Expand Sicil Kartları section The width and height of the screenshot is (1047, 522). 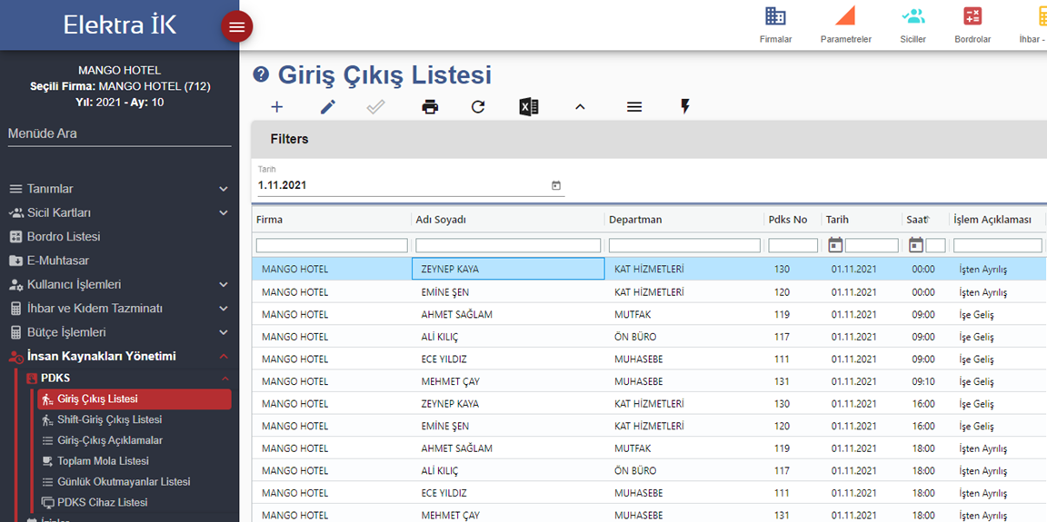click(x=119, y=212)
